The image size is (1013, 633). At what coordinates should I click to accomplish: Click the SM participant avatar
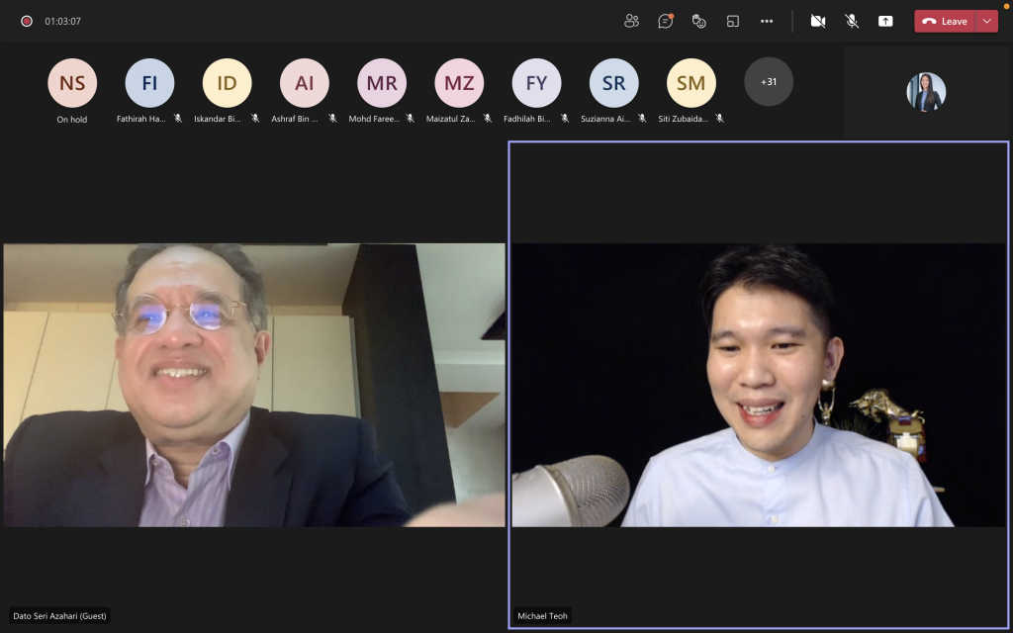point(691,83)
